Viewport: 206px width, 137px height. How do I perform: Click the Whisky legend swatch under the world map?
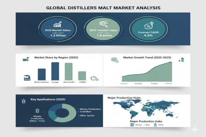132,125
